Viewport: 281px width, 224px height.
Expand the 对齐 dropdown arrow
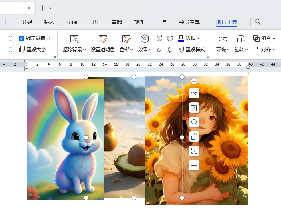tap(274, 50)
